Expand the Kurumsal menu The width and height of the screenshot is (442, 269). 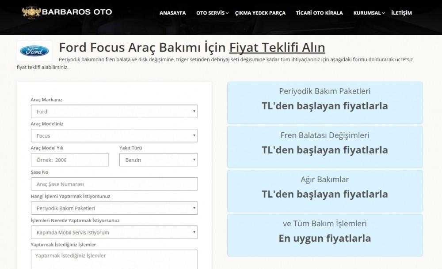point(369,13)
